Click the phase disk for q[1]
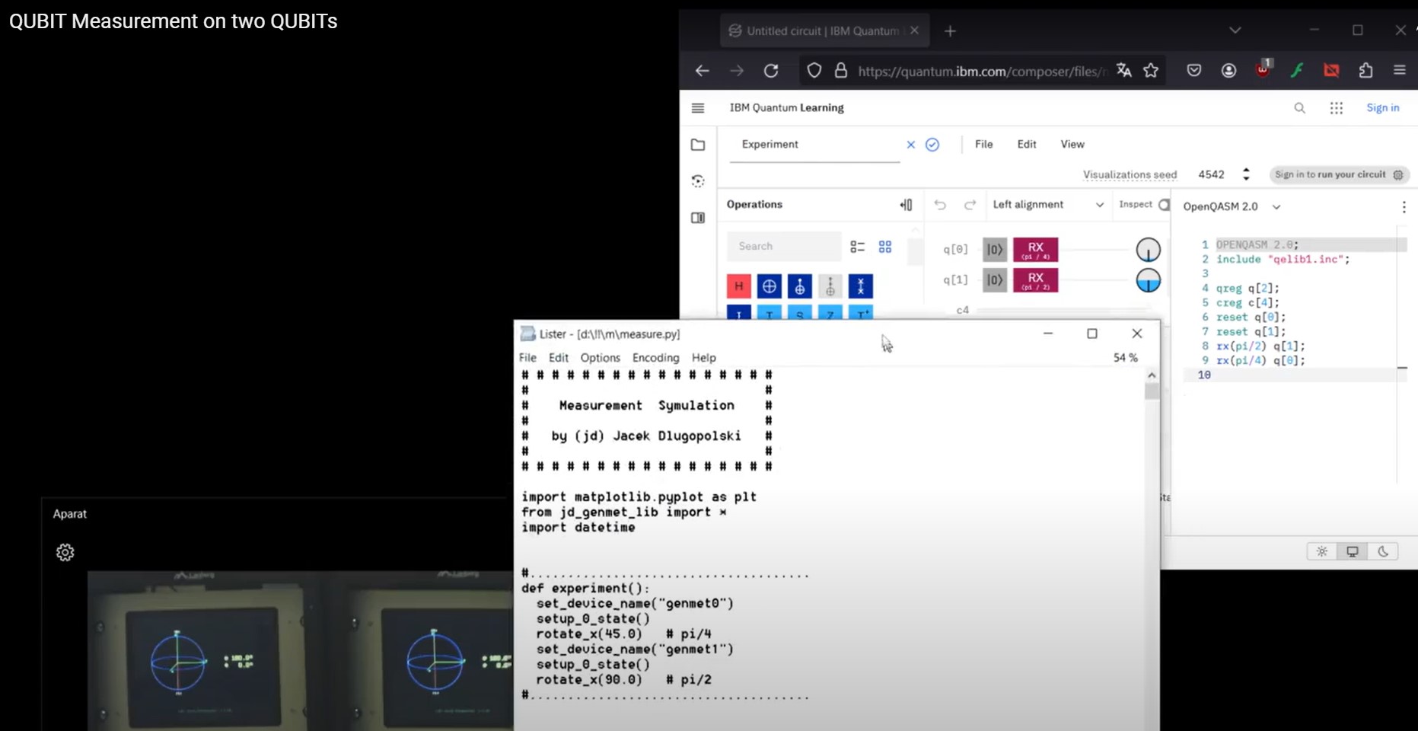The image size is (1418, 731). (1148, 280)
